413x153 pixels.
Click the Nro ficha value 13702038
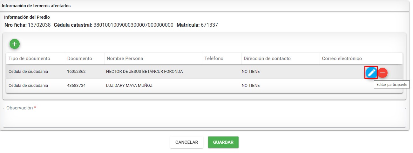click(x=39, y=25)
